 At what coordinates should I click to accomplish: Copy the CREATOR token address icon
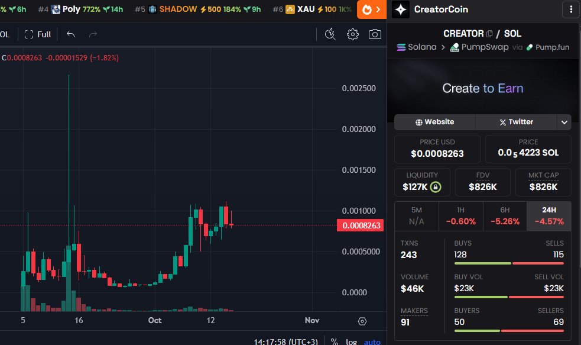[x=489, y=34]
